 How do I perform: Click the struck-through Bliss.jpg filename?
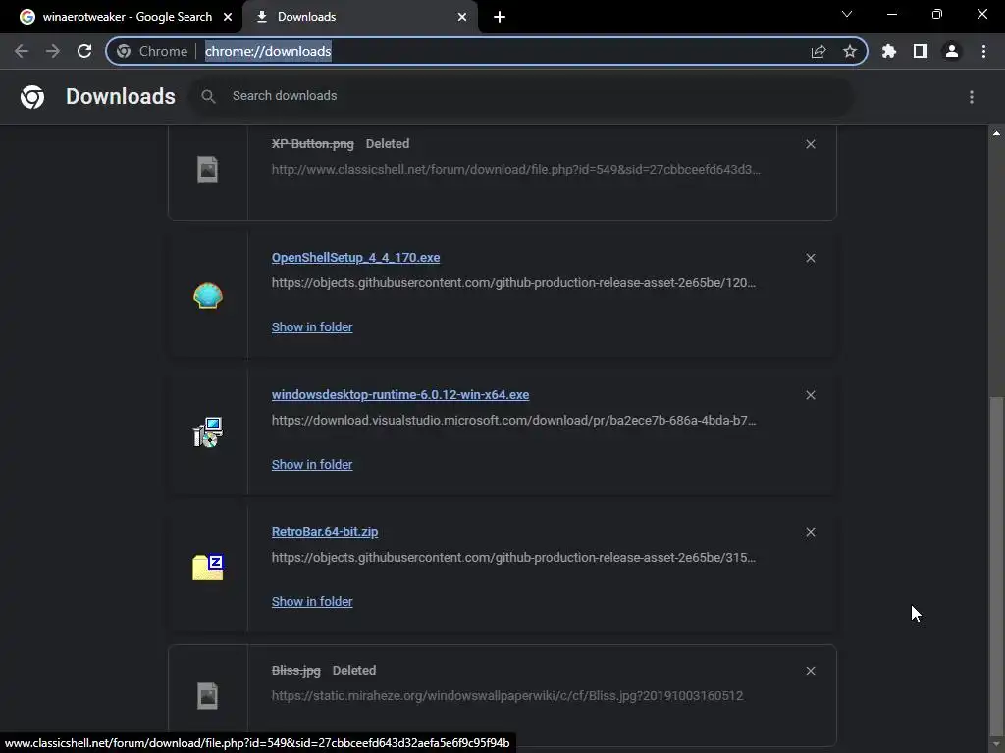pyautogui.click(x=296, y=671)
